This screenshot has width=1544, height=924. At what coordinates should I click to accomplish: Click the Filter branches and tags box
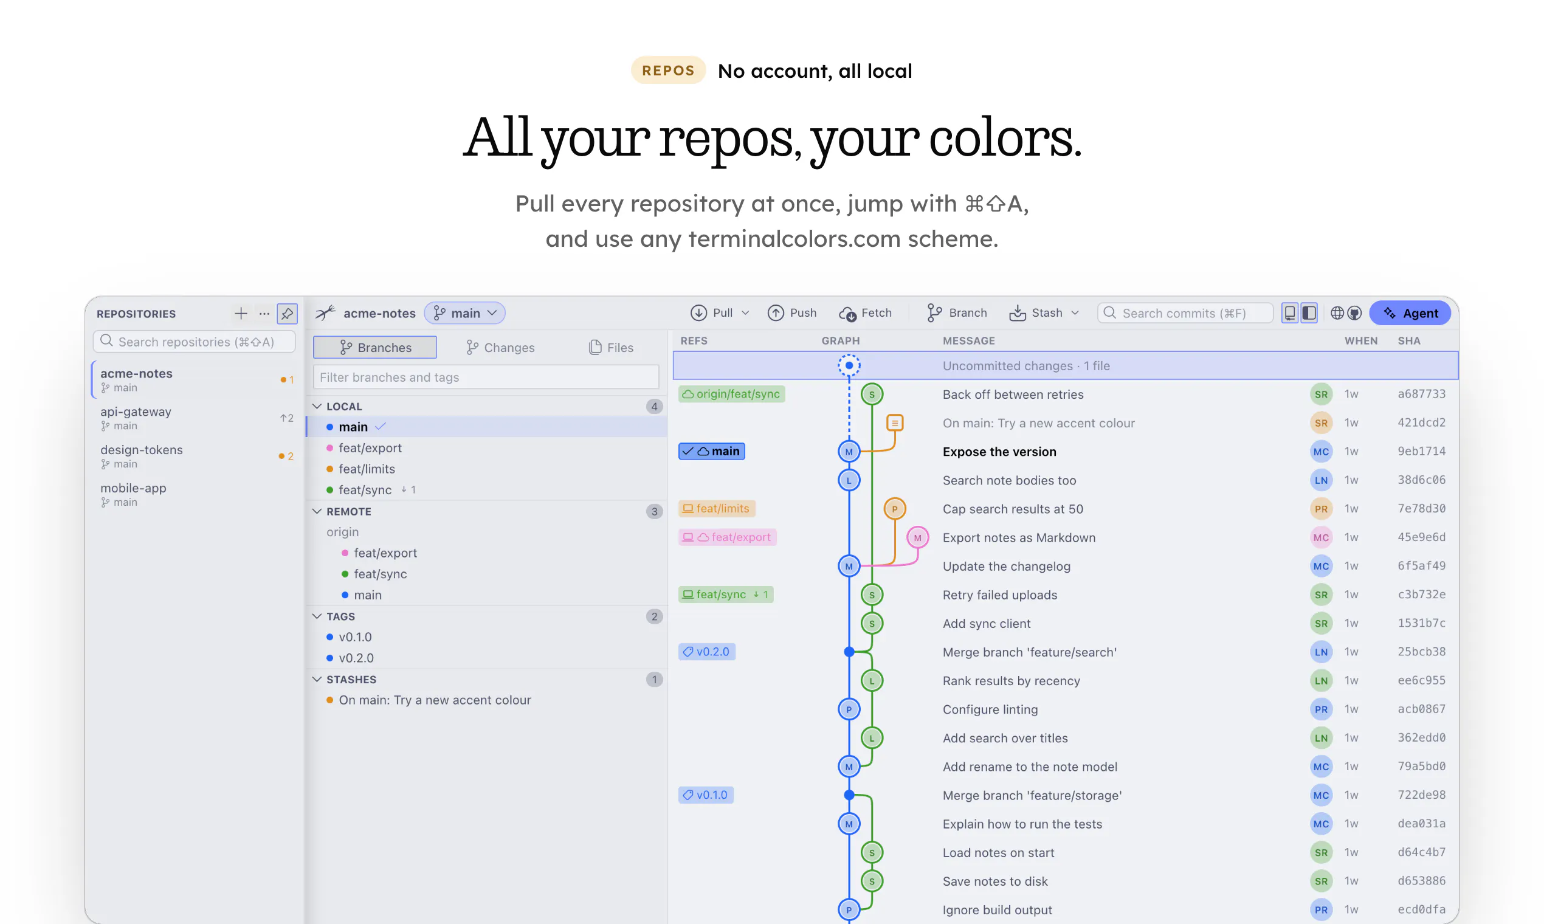pyautogui.click(x=486, y=378)
